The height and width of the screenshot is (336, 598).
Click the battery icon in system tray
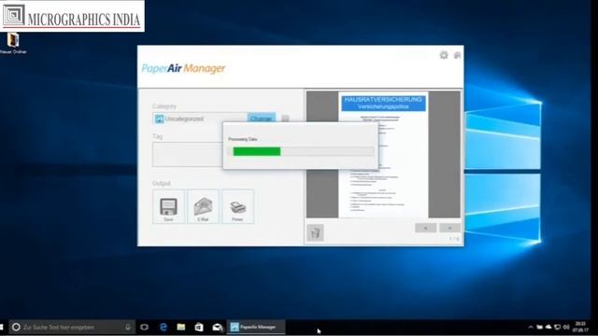click(x=540, y=327)
